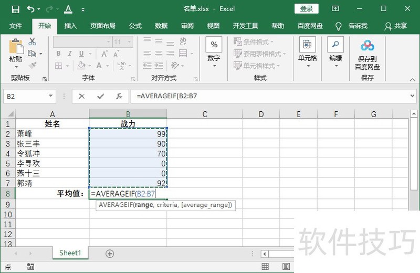The width and height of the screenshot is (420, 273).
Task: Toggle italic formatting
Action: point(70,54)
